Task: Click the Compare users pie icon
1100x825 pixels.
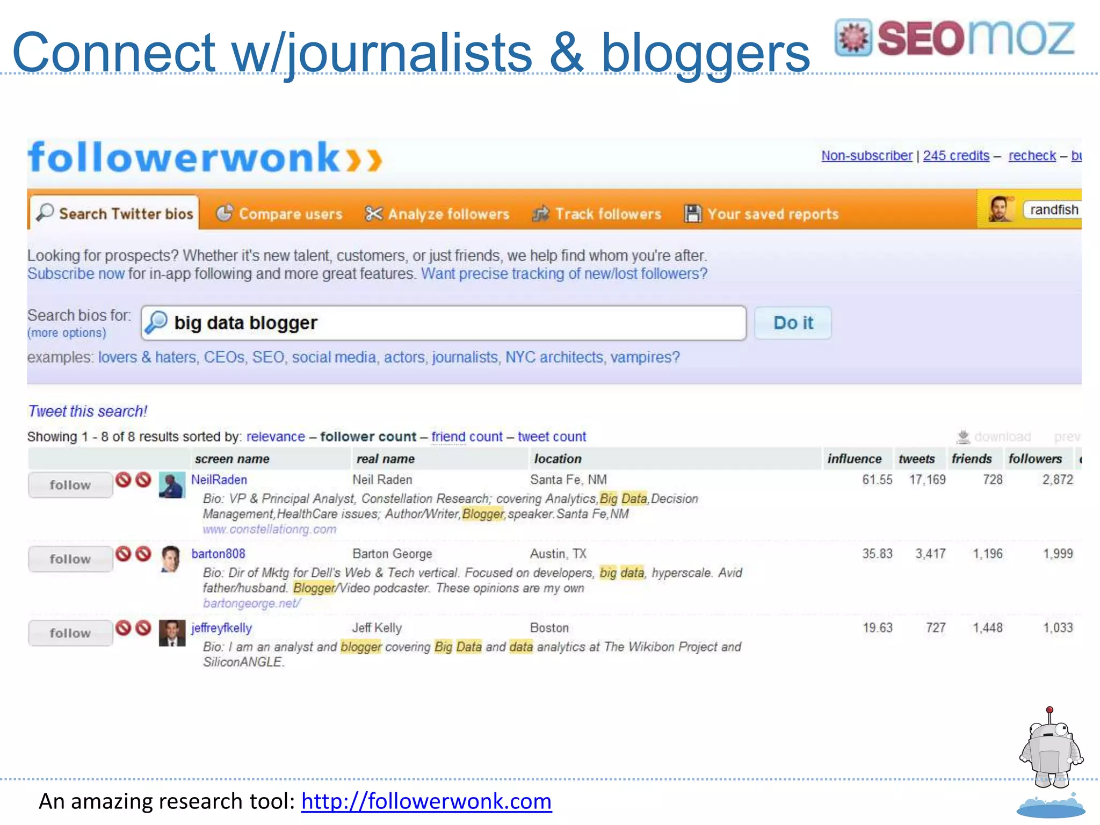Action: coord(224,213)
